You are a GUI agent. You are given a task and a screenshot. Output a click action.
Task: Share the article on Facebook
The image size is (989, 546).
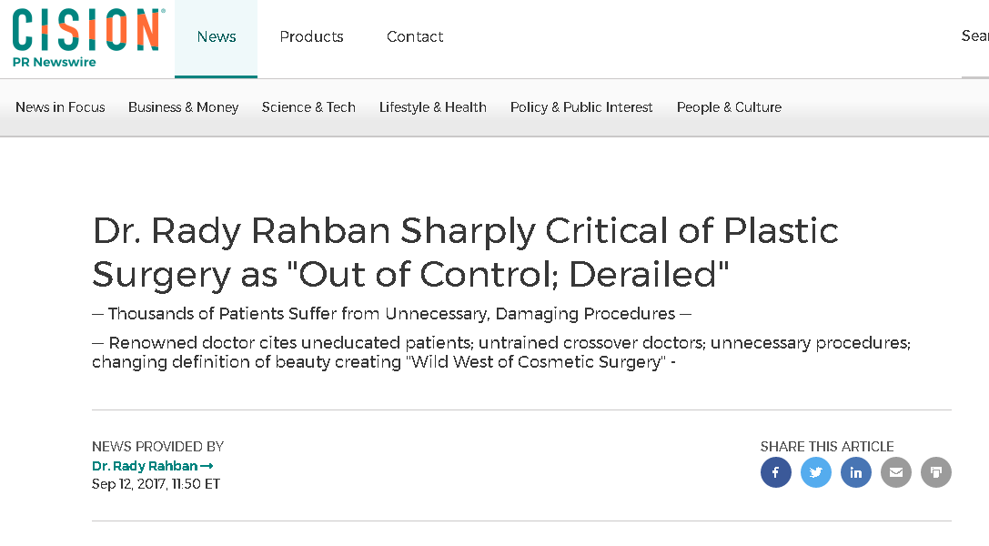(x=776, y=472)
